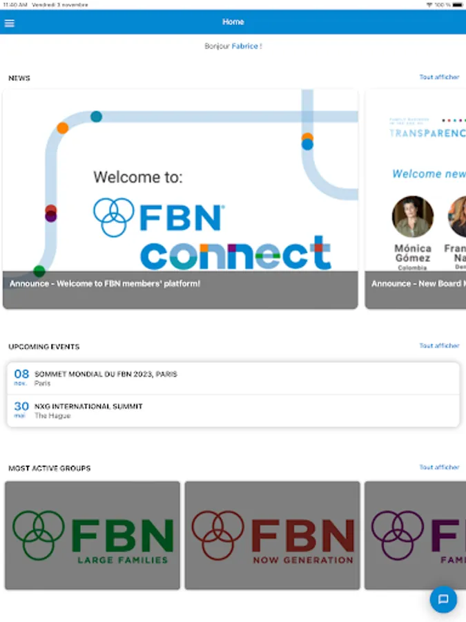Tap the battery icon in status bar
The height and width of the screenshot is (622, 466).
[458, 5]
